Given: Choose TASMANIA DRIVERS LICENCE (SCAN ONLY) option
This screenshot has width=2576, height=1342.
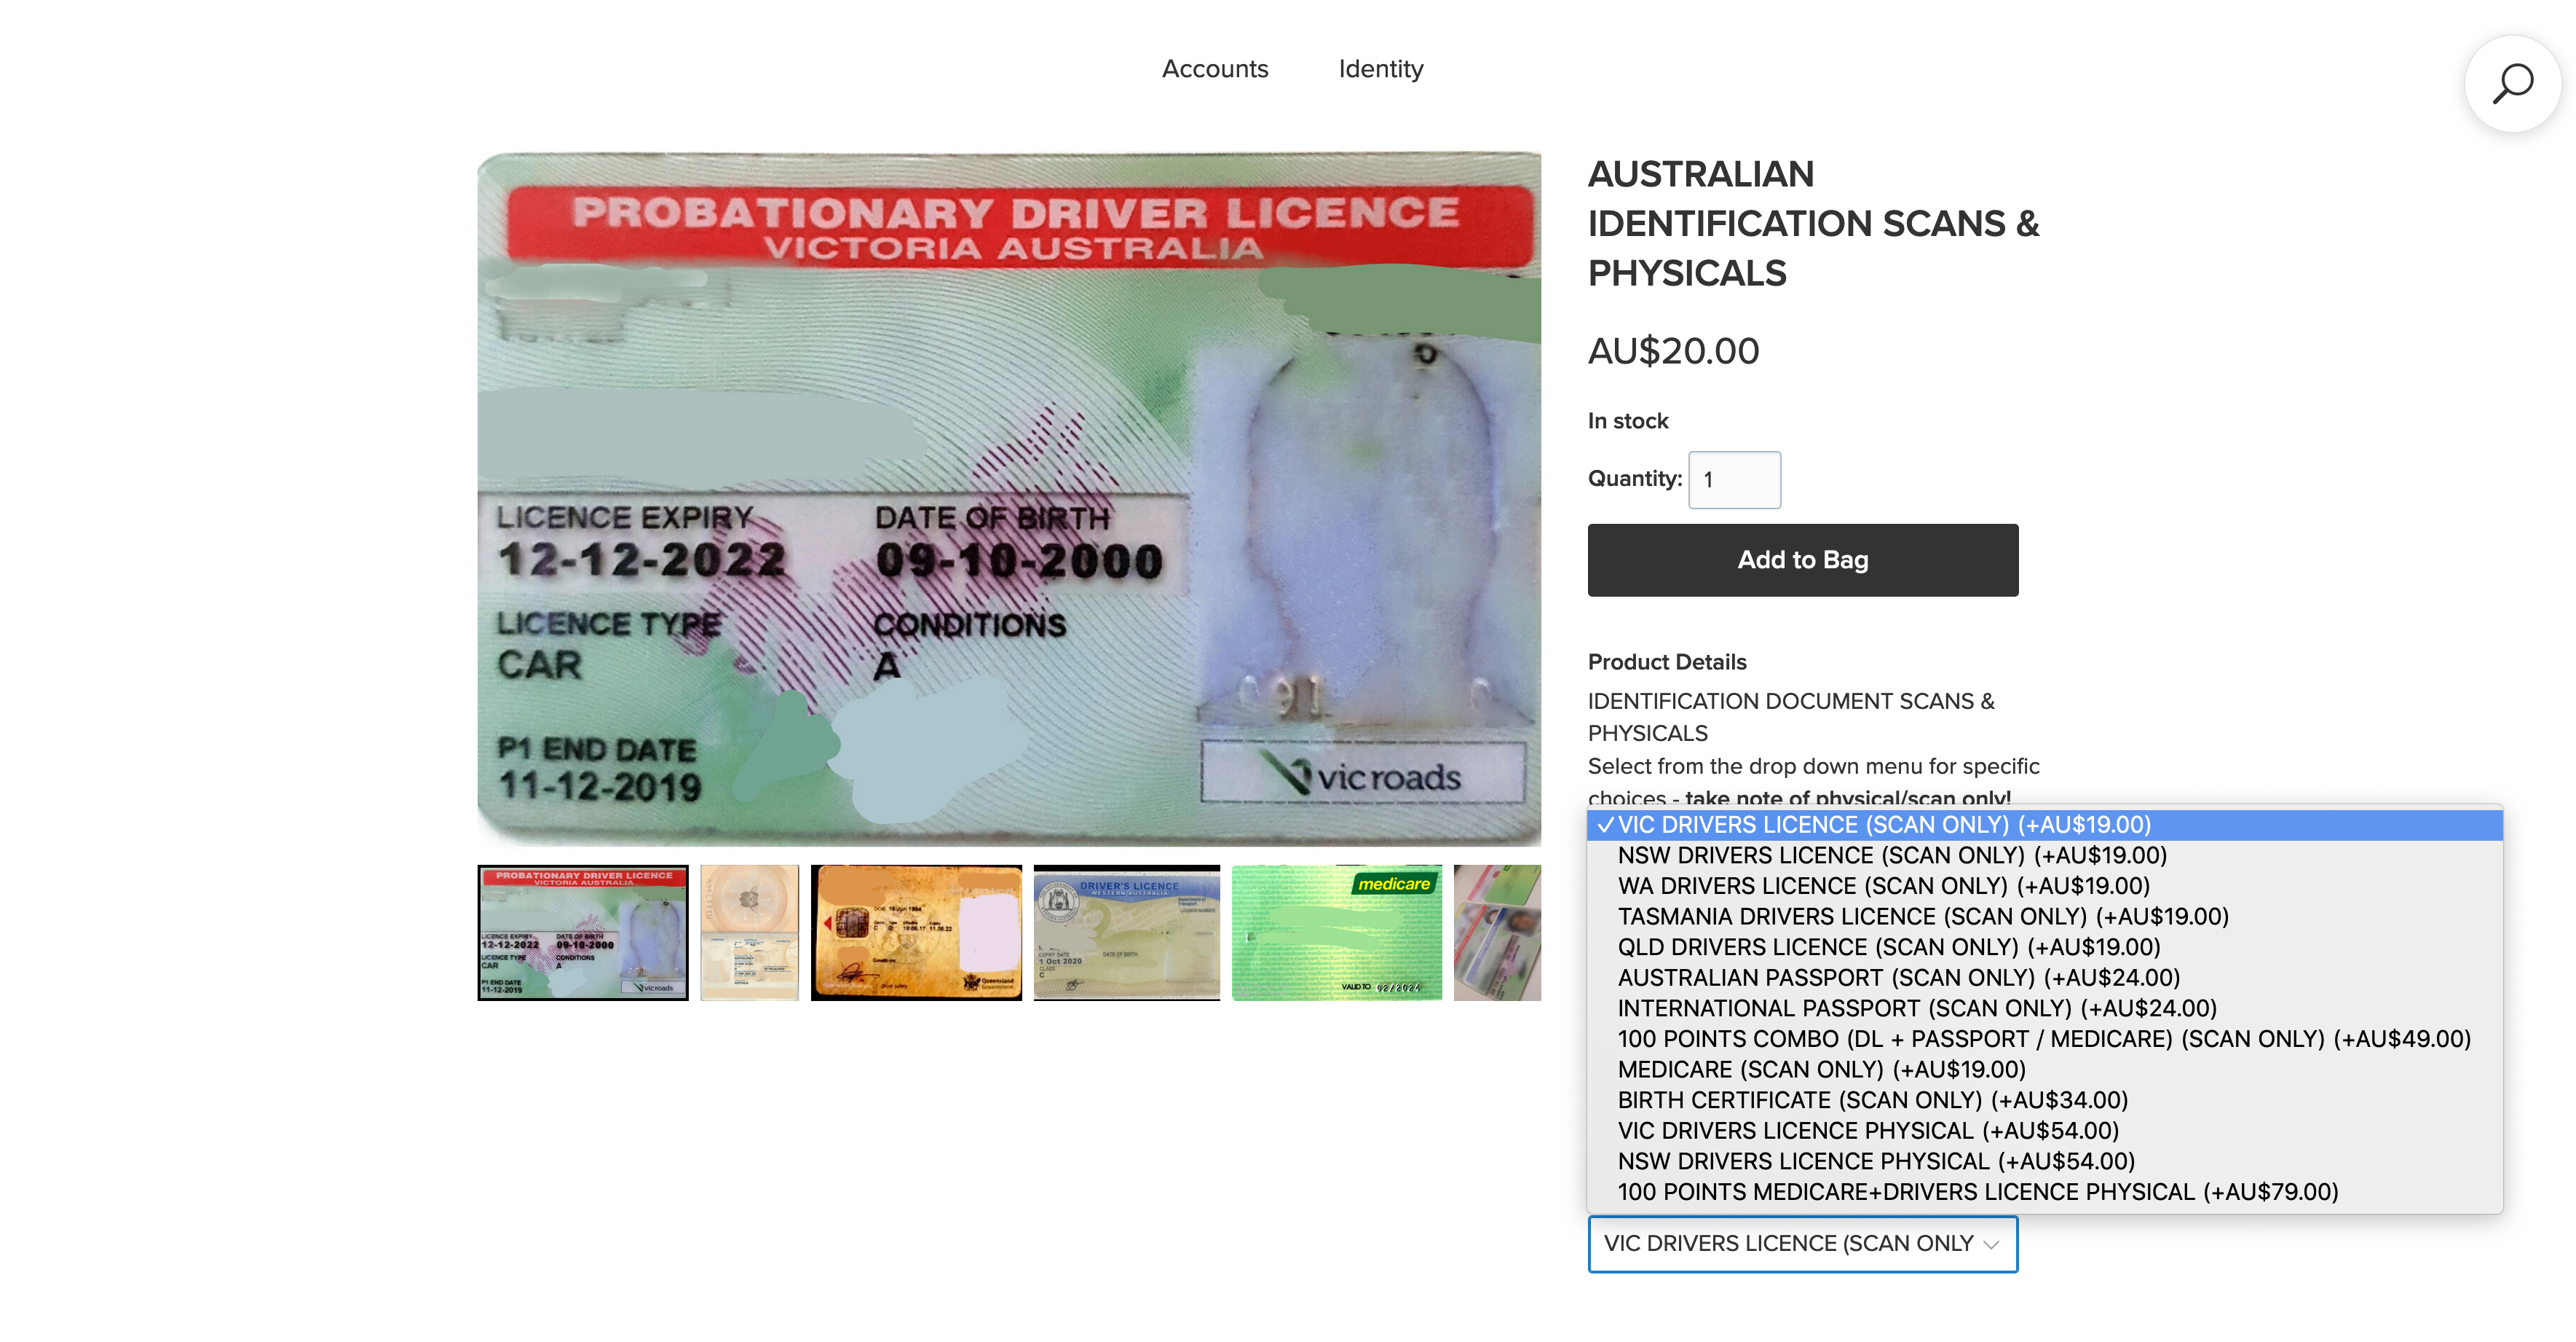Looking at the screenshot, I should point(1922,917).
